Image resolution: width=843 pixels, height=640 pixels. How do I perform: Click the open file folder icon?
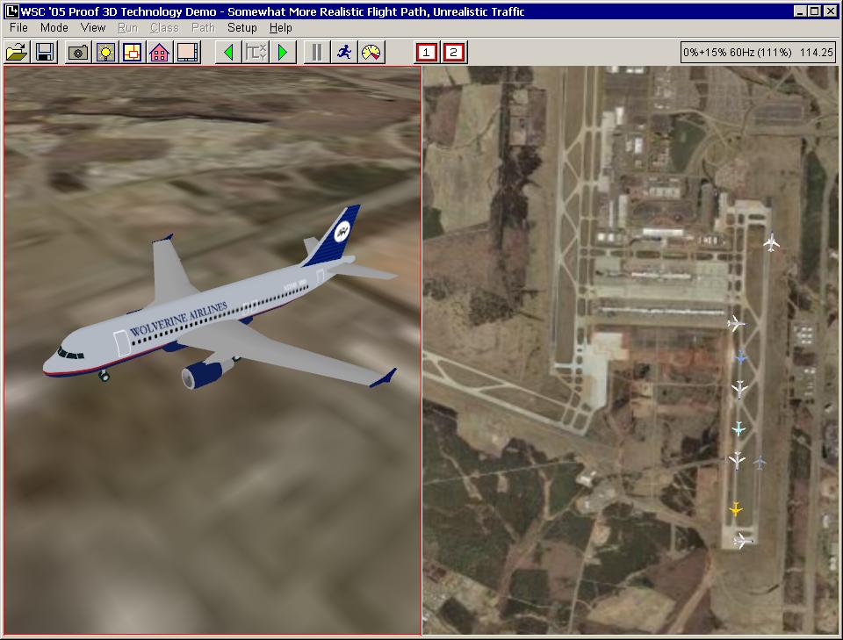[18, 53]
